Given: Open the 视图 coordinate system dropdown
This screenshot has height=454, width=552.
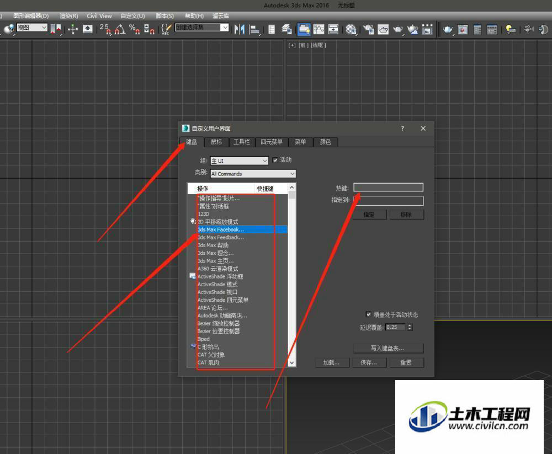Looking at the screenshot, I should [x=31, y=28].
